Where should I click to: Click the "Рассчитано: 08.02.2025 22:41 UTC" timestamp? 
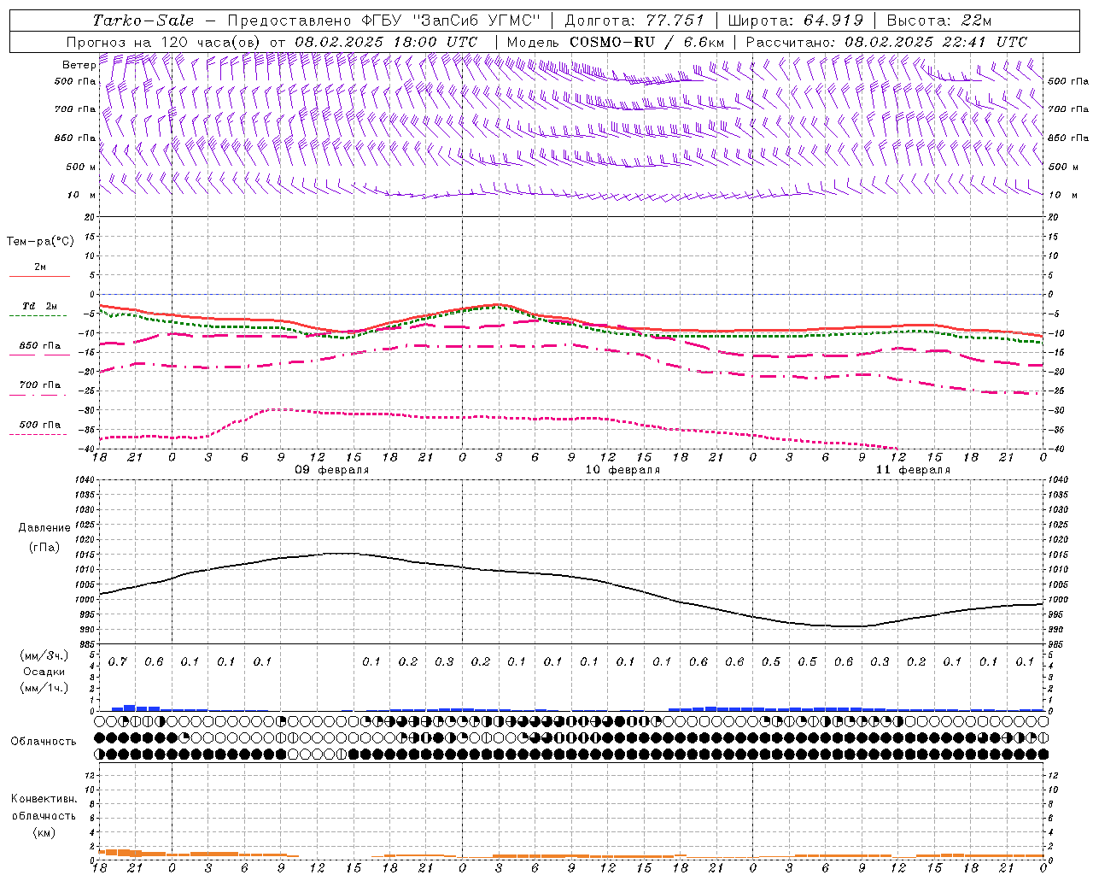coord(886,42)
